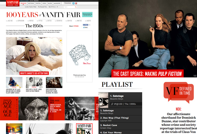Open Rebel With a Talent headline
Viewport: 197px width, 134px height.
click(34, 90)
